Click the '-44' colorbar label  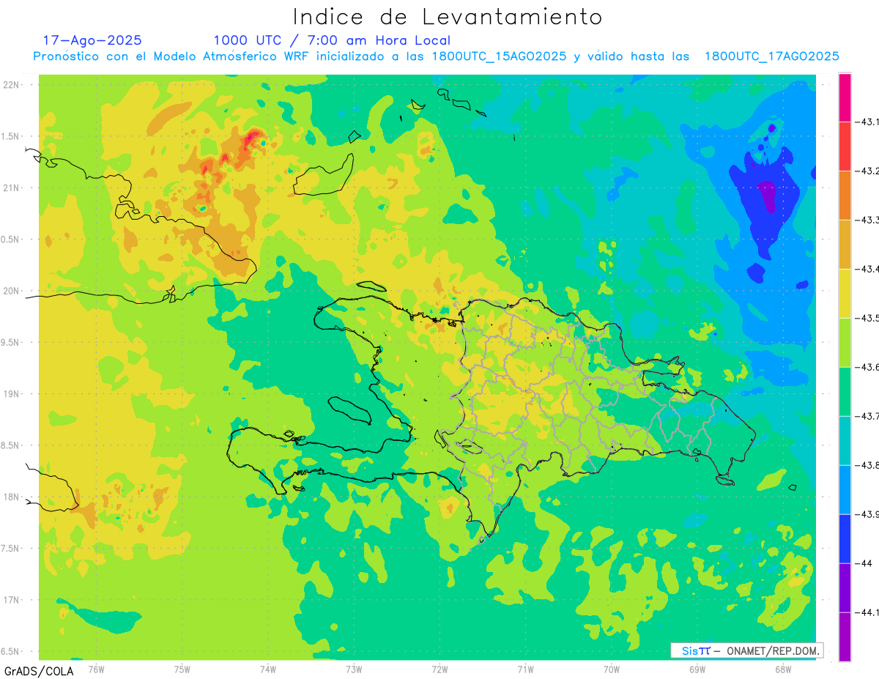tap(864, 563)
